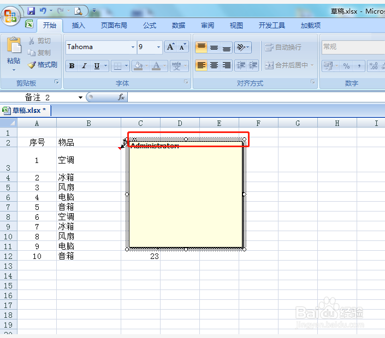Screen dimensions: 385x338
Task: Click the Office button orb
Action: 10,16
